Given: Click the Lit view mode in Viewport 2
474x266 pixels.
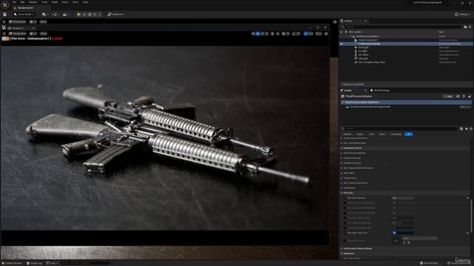Looking at the screenshot, I should click(x=33, y=33).
